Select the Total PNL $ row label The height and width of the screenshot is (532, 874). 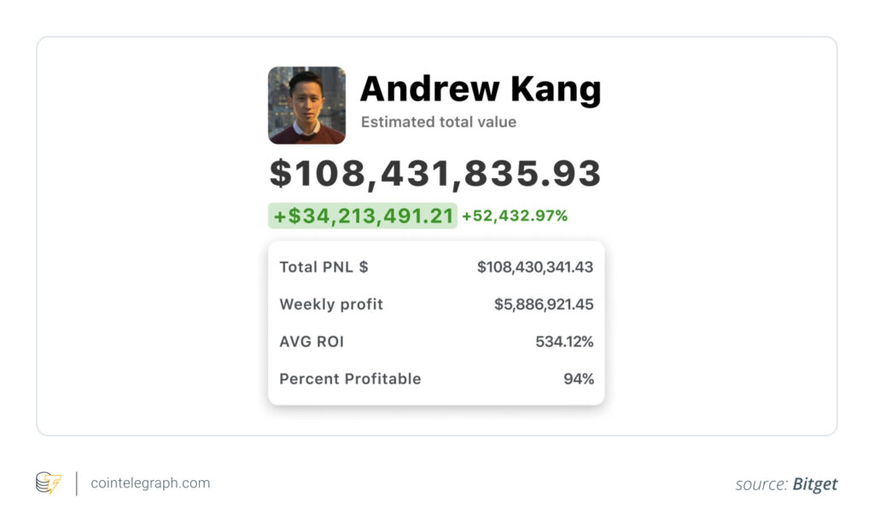point(323,267)
